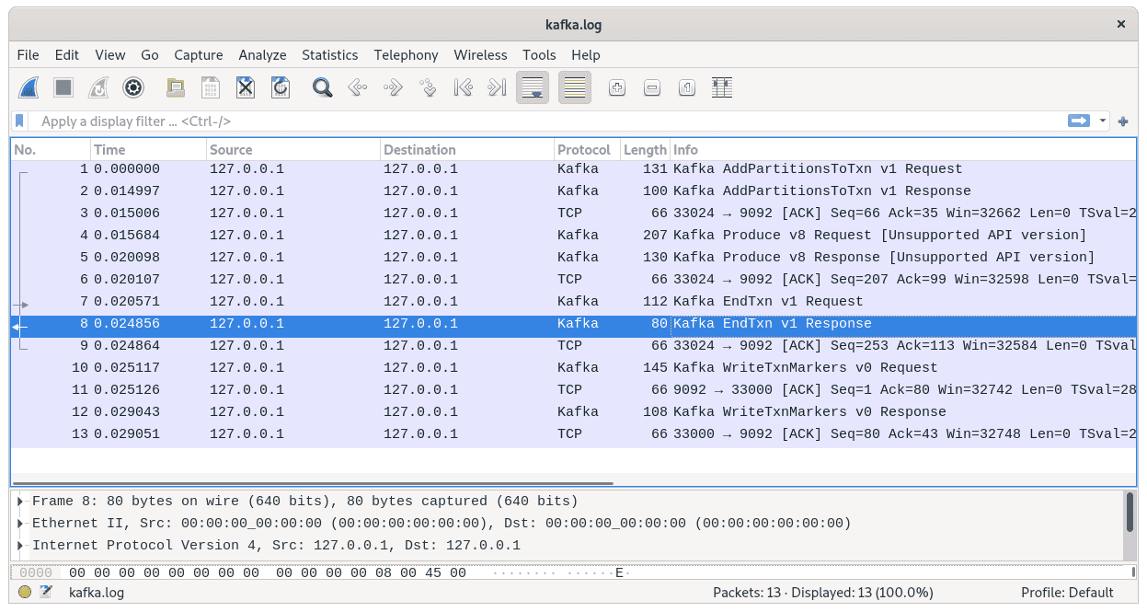Open the Wireless menu
The image size is (1147, 612).
pos(481,55)
